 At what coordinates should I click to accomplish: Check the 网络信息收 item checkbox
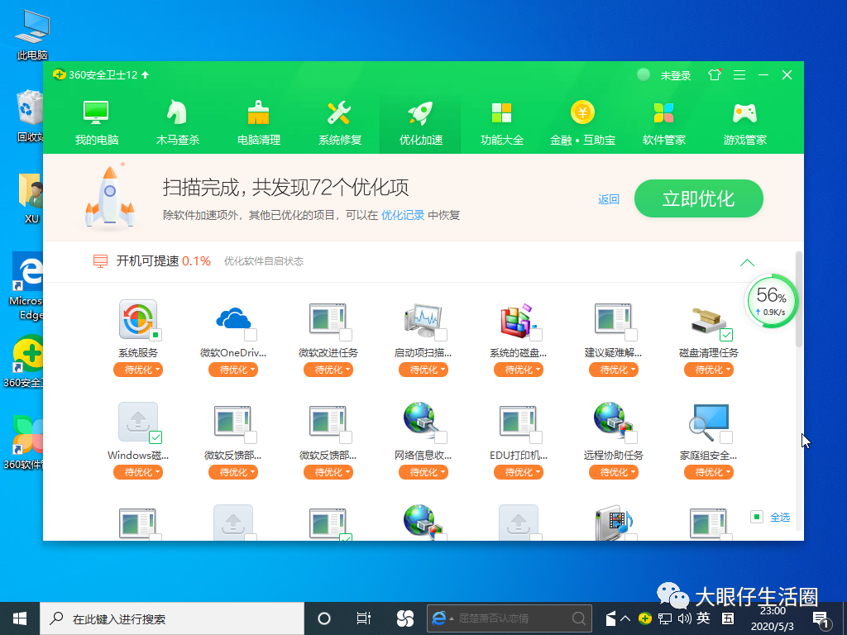(x=441, y=437)
